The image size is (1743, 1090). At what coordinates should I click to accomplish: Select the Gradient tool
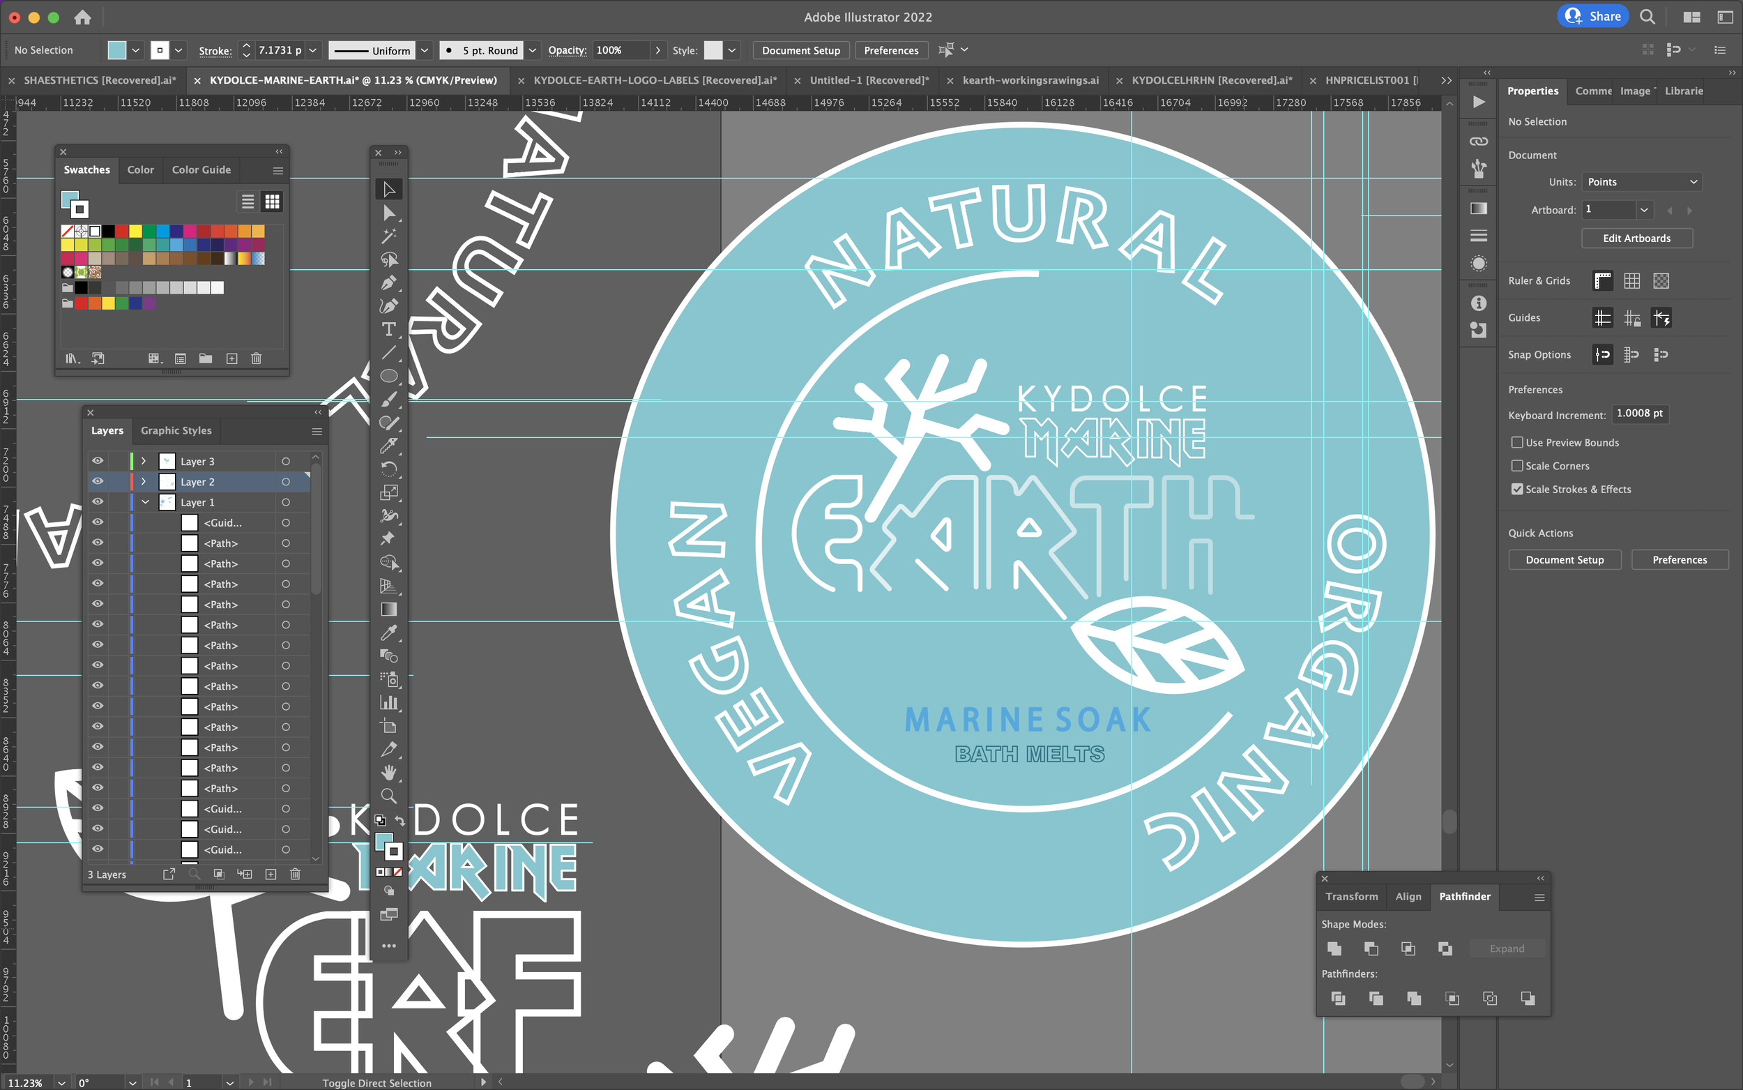click(388, 610)
